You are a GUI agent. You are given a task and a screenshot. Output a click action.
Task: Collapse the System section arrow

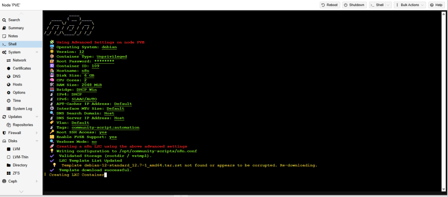37,52
